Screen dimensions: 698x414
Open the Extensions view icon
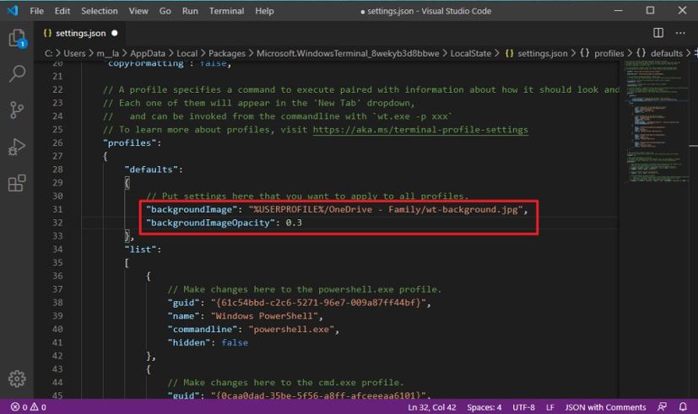(x=17, y=184)
